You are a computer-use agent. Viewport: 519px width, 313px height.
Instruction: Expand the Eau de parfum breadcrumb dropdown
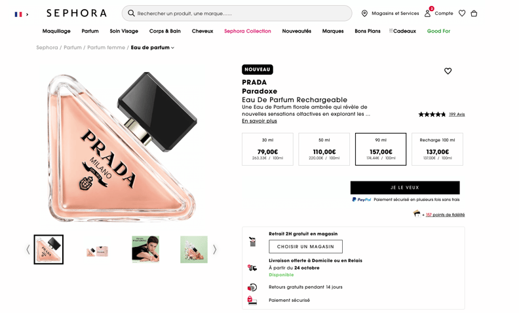tap(173, 48)
